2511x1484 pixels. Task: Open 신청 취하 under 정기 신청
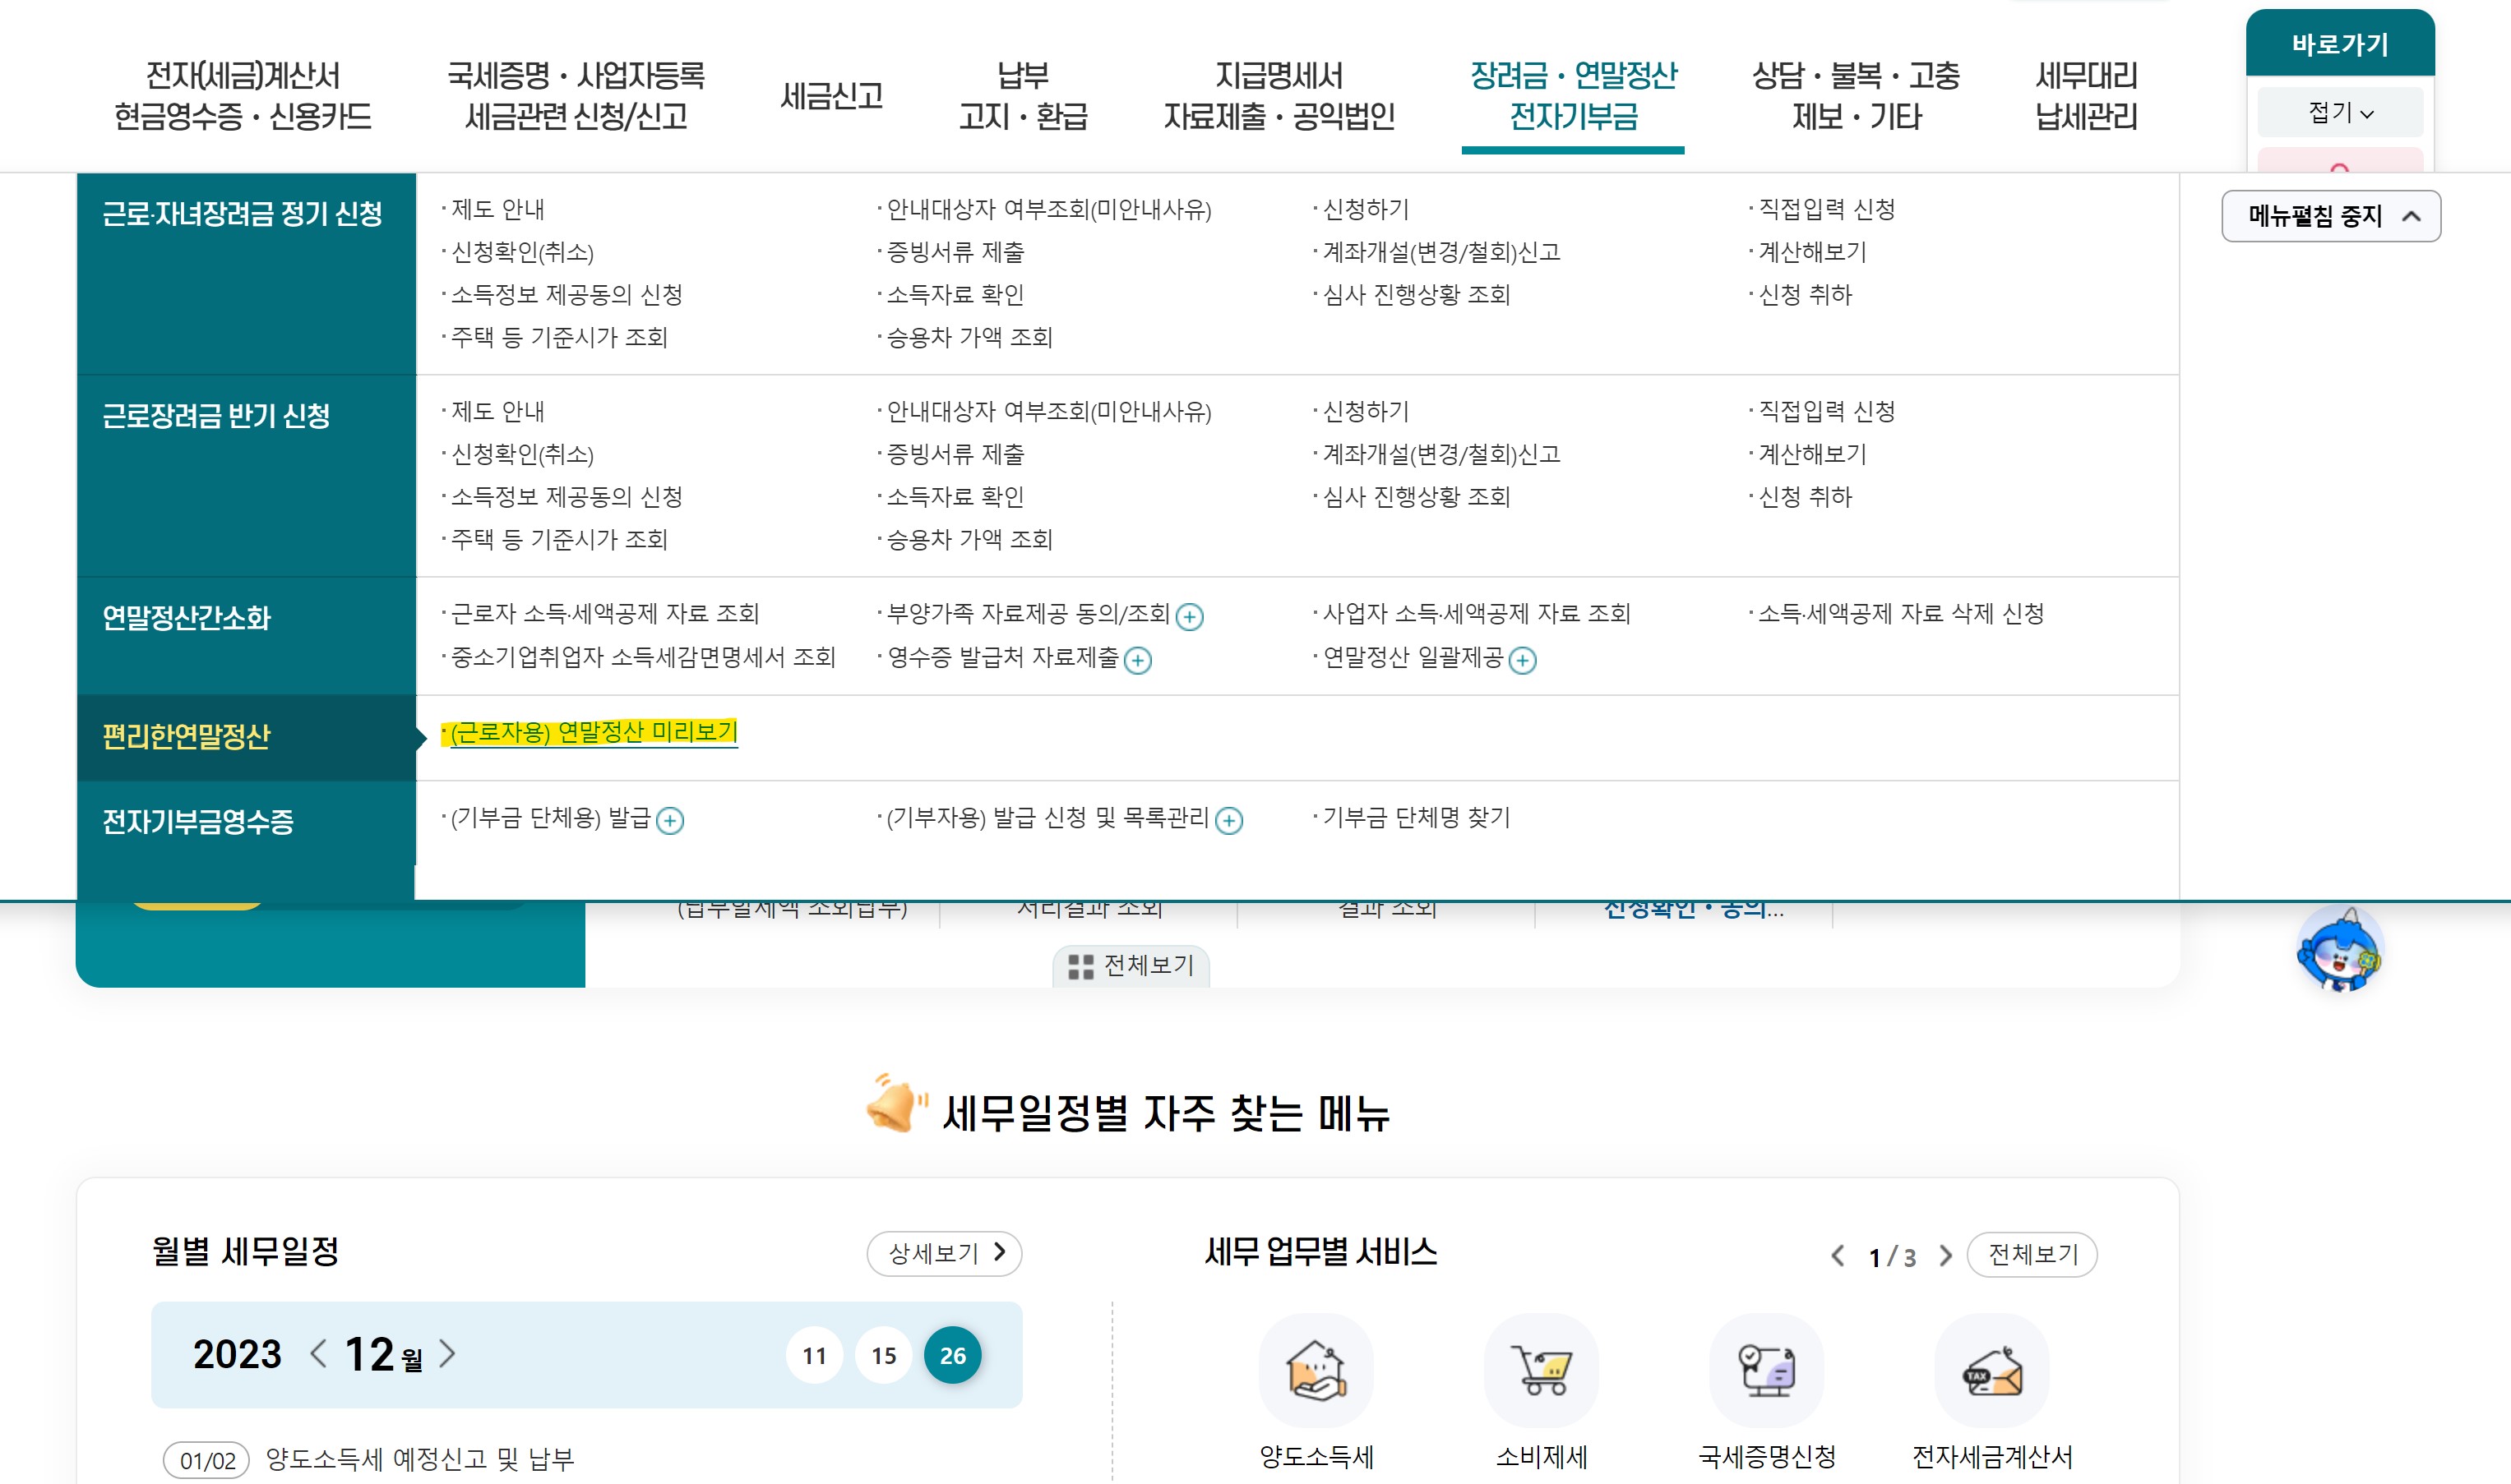(1806, 296)
